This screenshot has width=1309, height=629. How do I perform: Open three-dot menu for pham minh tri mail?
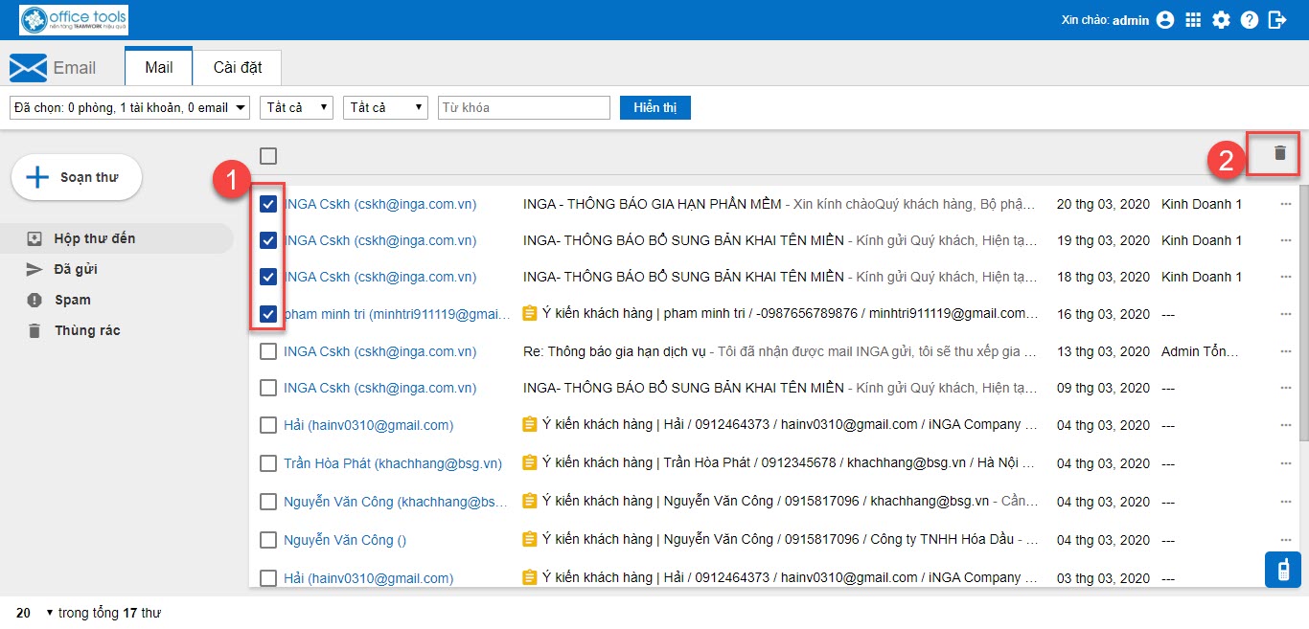coord(1285,314)
